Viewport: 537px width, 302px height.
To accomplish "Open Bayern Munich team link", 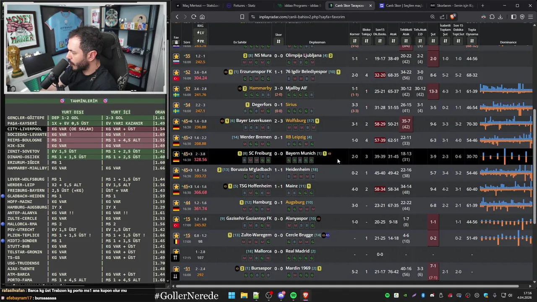I will 300,154.
